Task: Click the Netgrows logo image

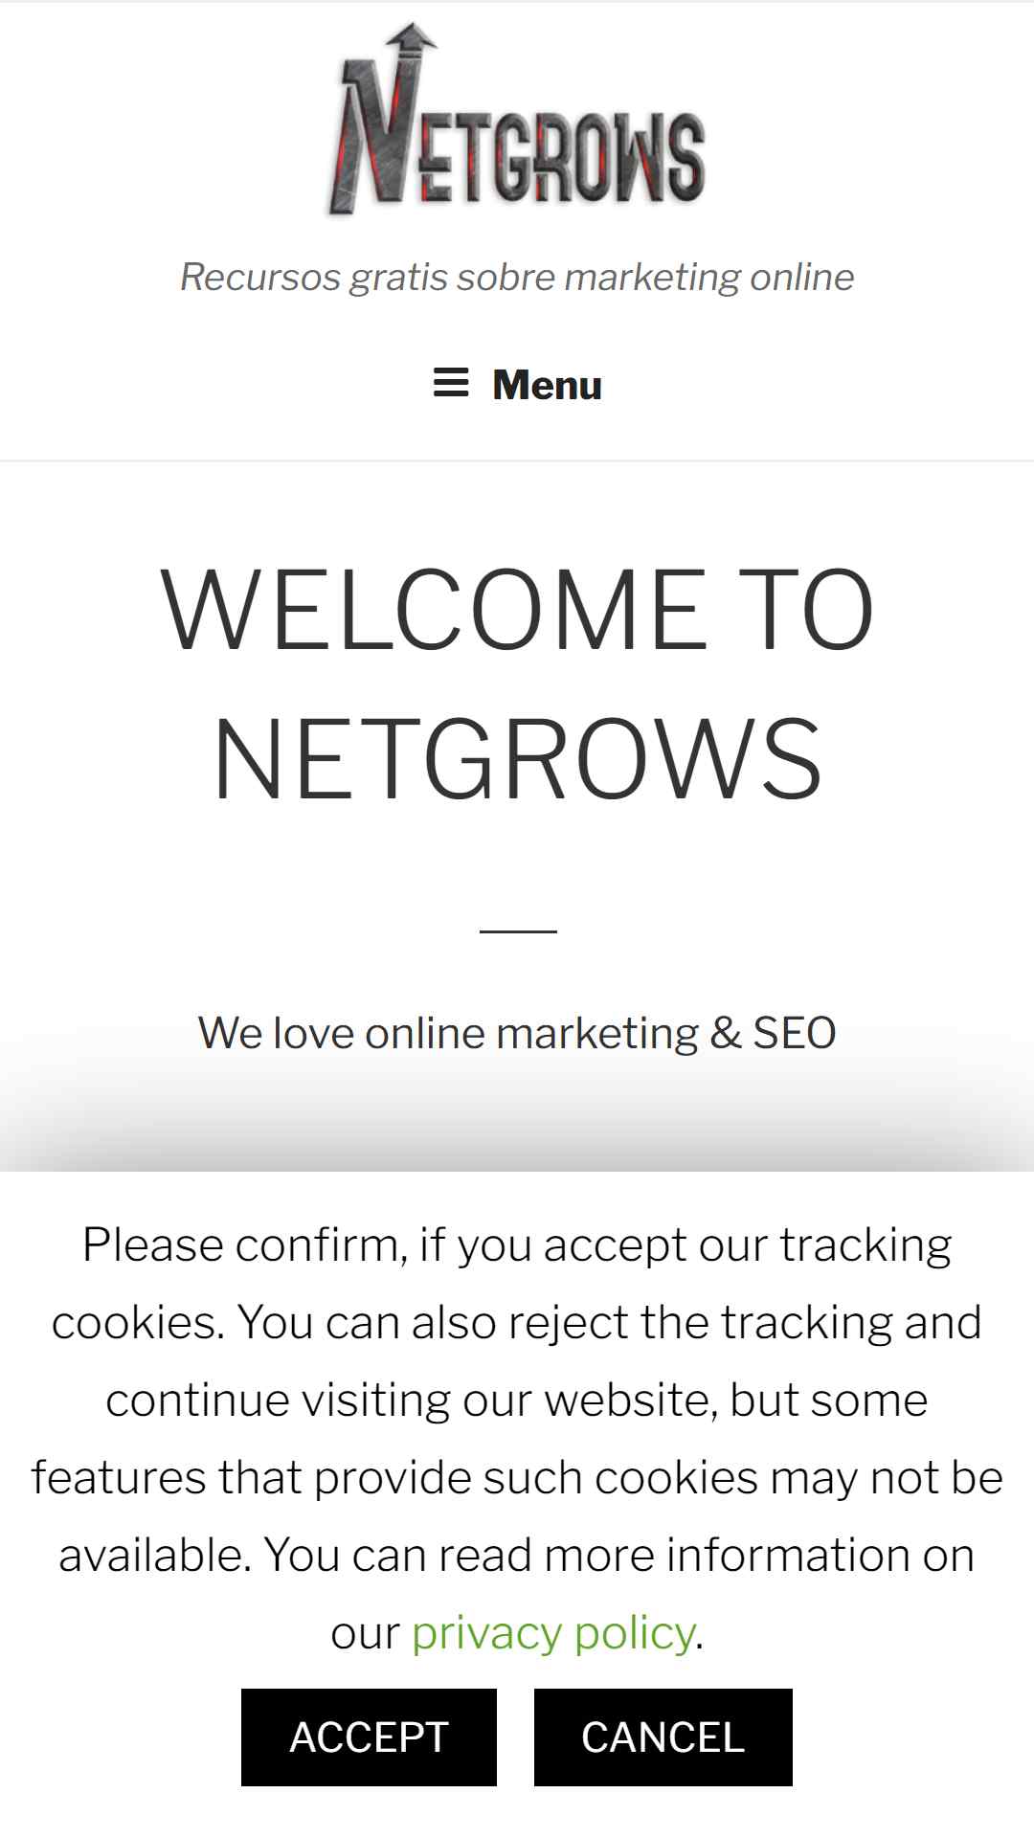Action: [x=517, y=119]
